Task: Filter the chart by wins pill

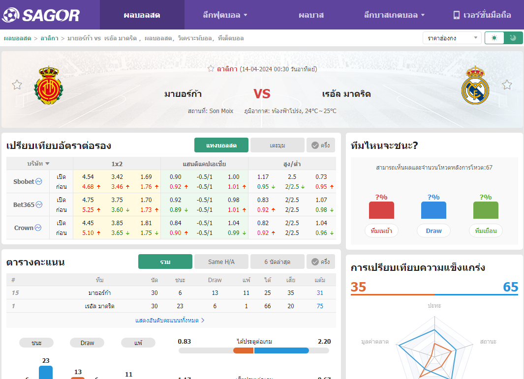Action: pyautogui.click(x=36, y=343)
